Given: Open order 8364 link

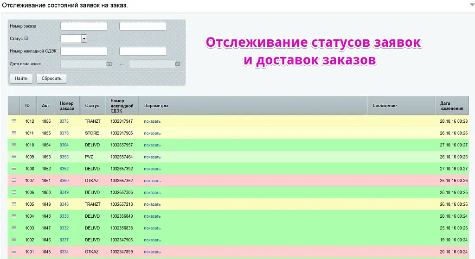Looking at the screenshot, I should pos(64,145).
